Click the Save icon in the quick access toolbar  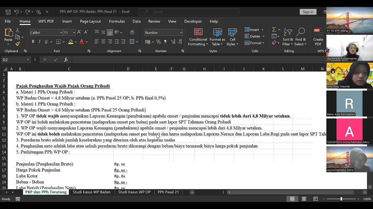click(x=8, y=12)
